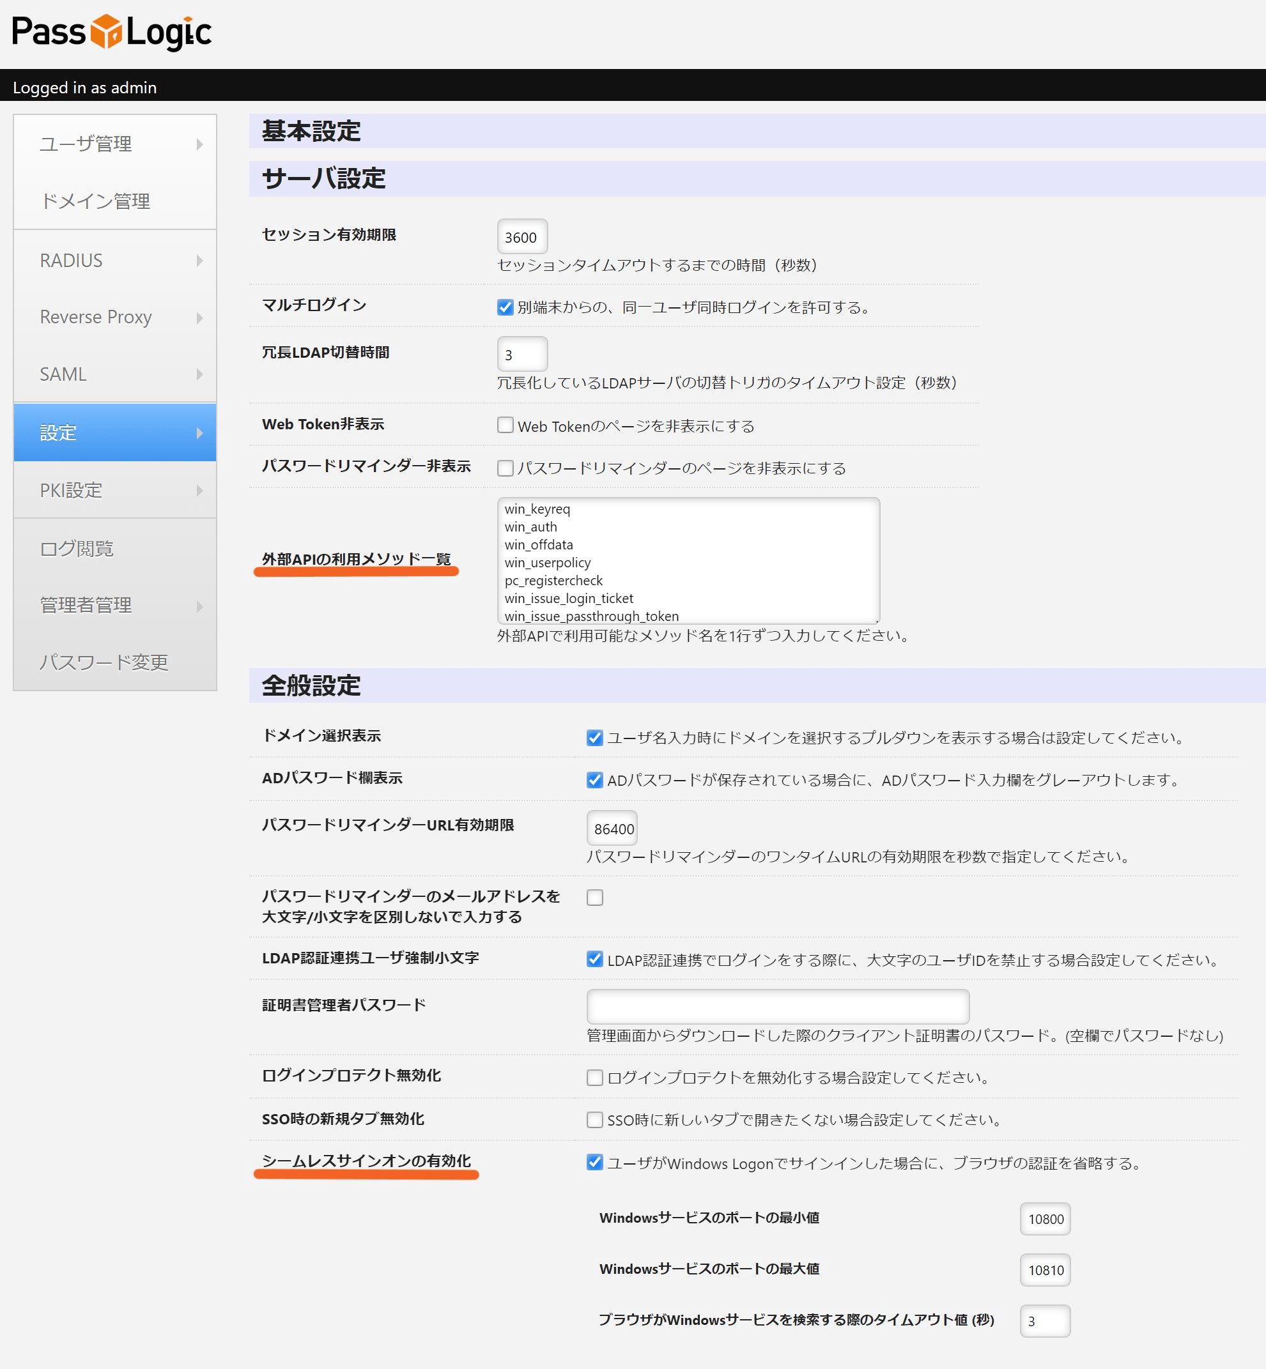Expand the RADIUS submenu arrow
1266x1369 pixels.
point(199,260)
